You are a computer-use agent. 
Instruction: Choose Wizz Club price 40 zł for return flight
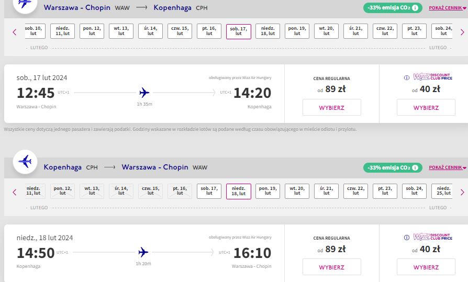pos(426,267)
